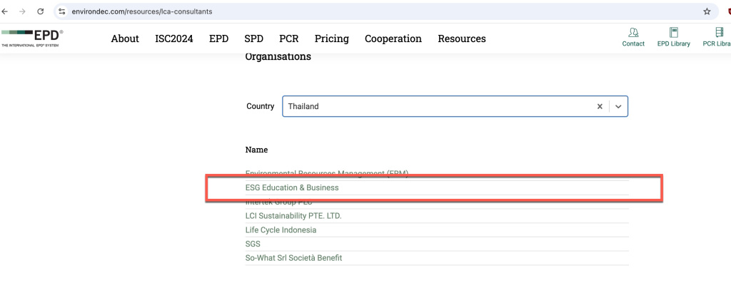
Task: Click the Country label text
Action: (260, 106)
